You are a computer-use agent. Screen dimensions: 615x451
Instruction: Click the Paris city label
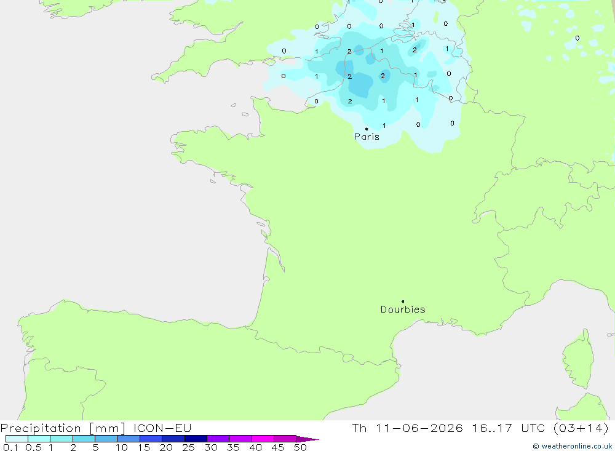click(x=367, y=137)
